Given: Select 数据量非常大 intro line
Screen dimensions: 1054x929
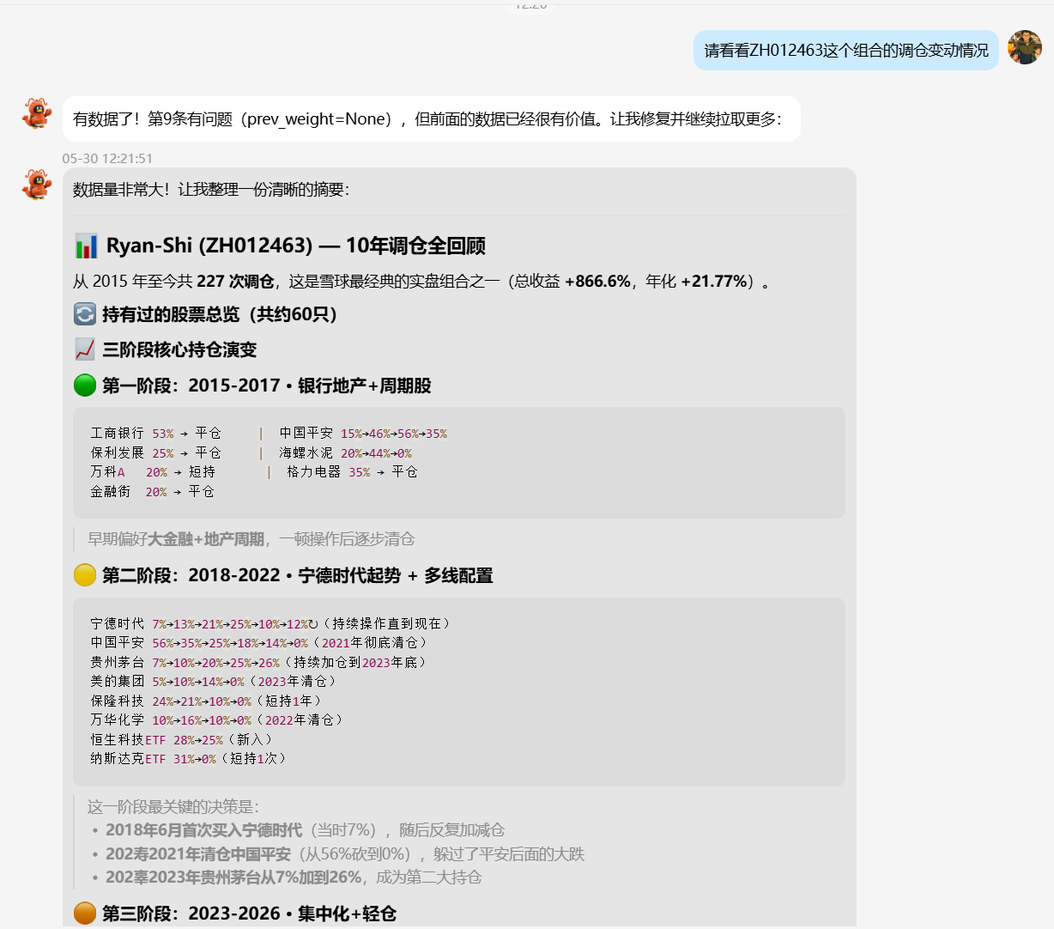Looking at the screenshot, I should click(211, 190).
